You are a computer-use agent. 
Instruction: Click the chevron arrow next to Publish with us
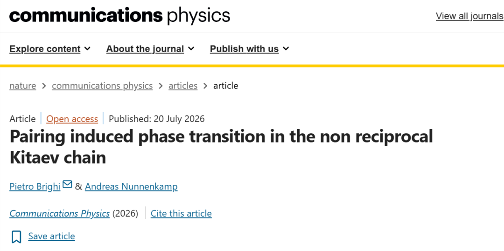click(286, 49)
